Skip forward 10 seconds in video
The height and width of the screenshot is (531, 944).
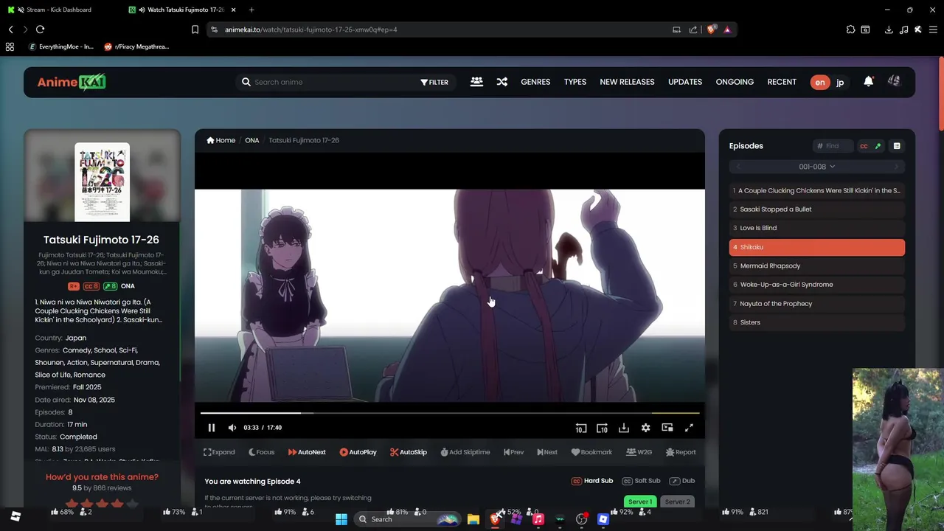(x=602, y=428)
